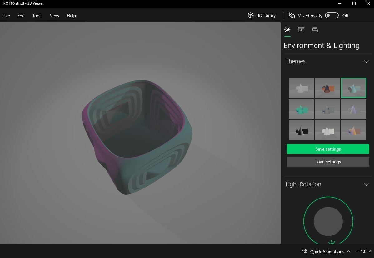The height and width of the screenshot is (258, 374).
Task: Open the File menu
Action: click(x=7, y=16)
